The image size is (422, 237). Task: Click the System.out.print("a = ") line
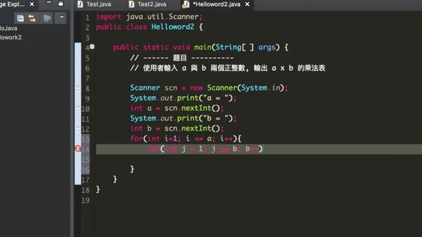pyautogui.click(x=183, y=98)
